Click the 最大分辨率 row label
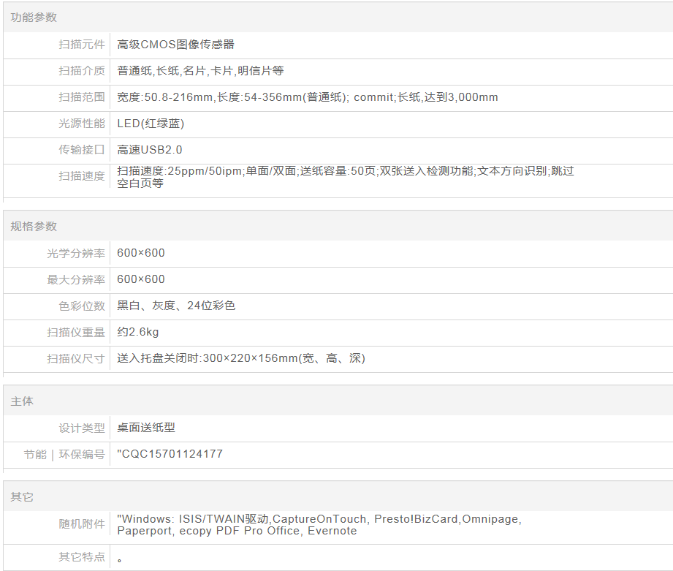Screen dimensions: 673x571 point(76,279)
